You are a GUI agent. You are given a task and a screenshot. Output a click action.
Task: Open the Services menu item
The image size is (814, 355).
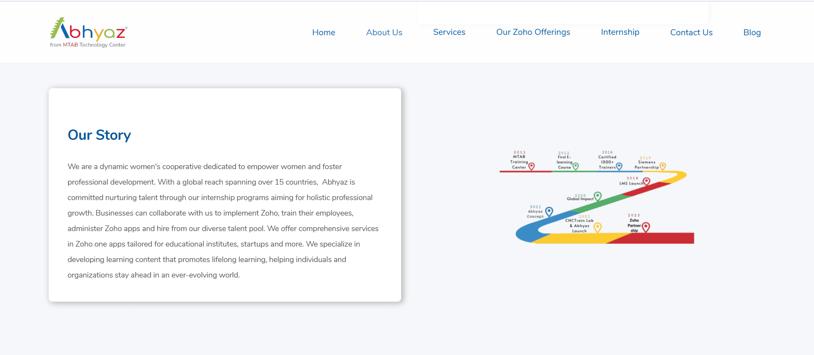[449, 32]
